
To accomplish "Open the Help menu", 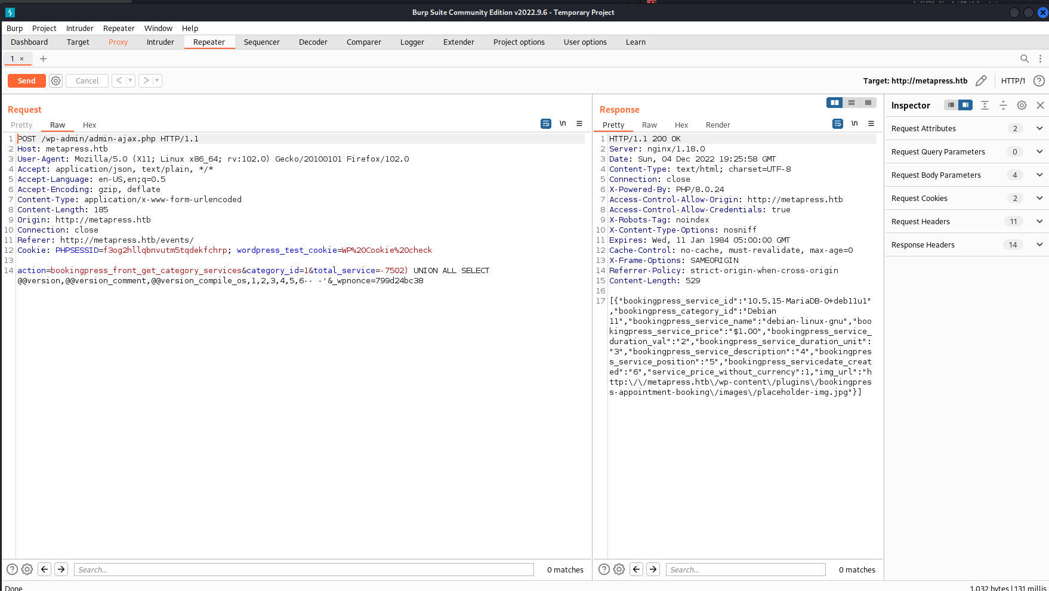I will click(190, 28).
